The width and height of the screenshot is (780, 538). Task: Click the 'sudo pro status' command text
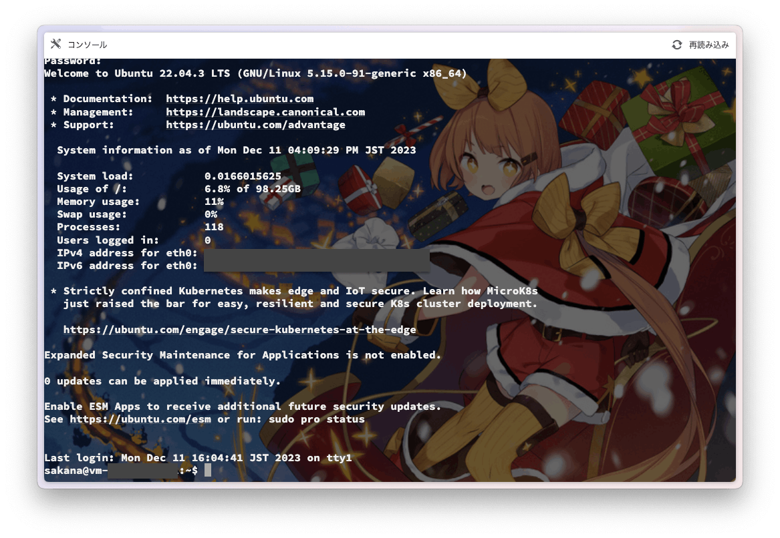(316, 419)
